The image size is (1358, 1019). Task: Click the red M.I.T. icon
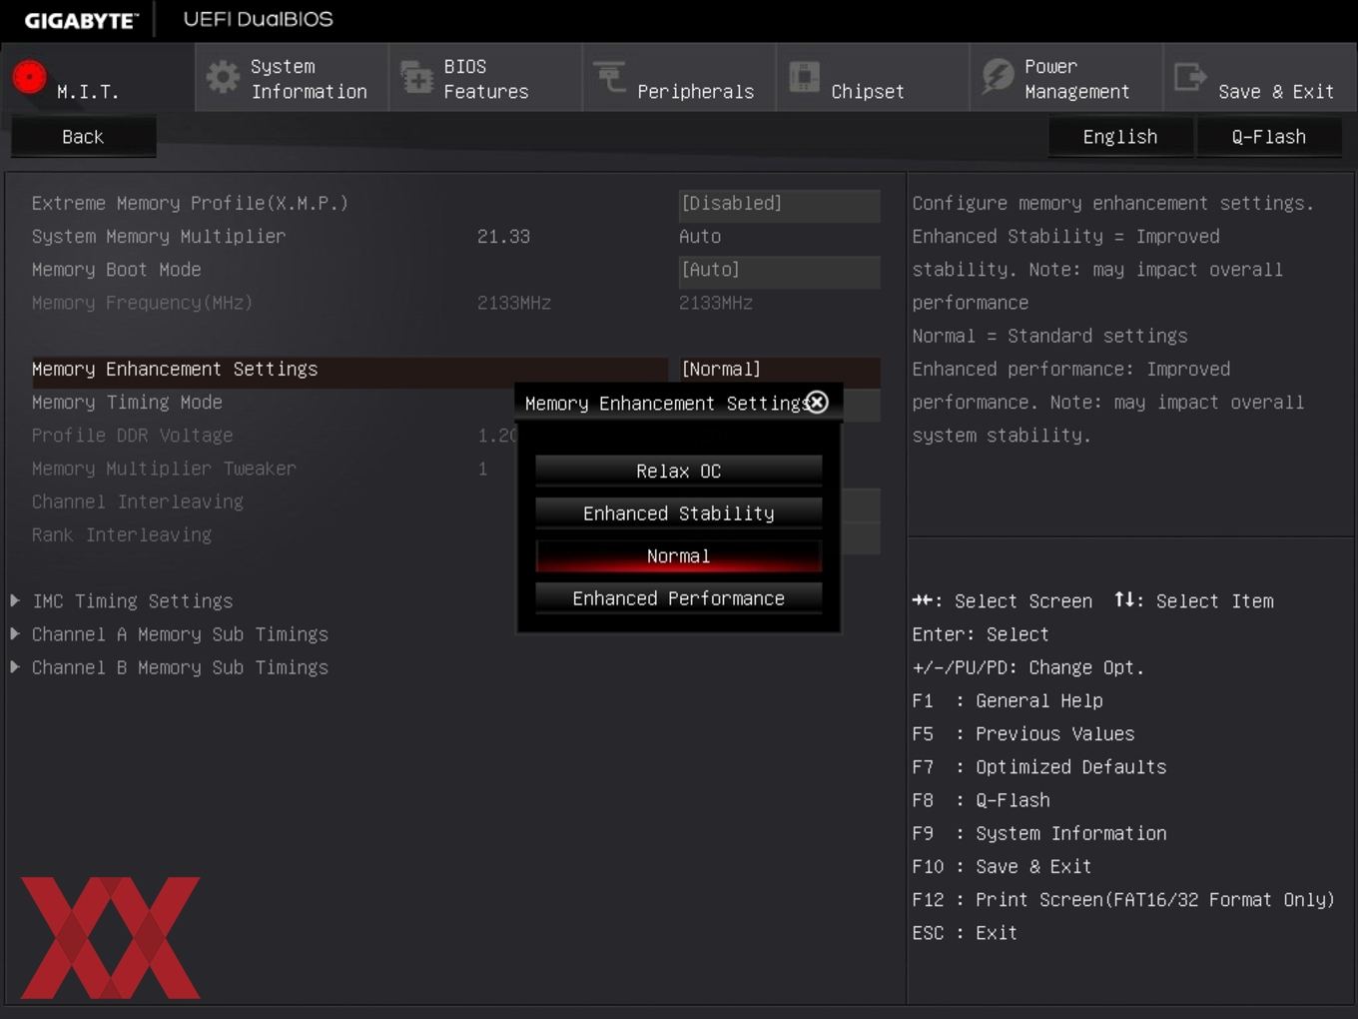click(29, 77)
